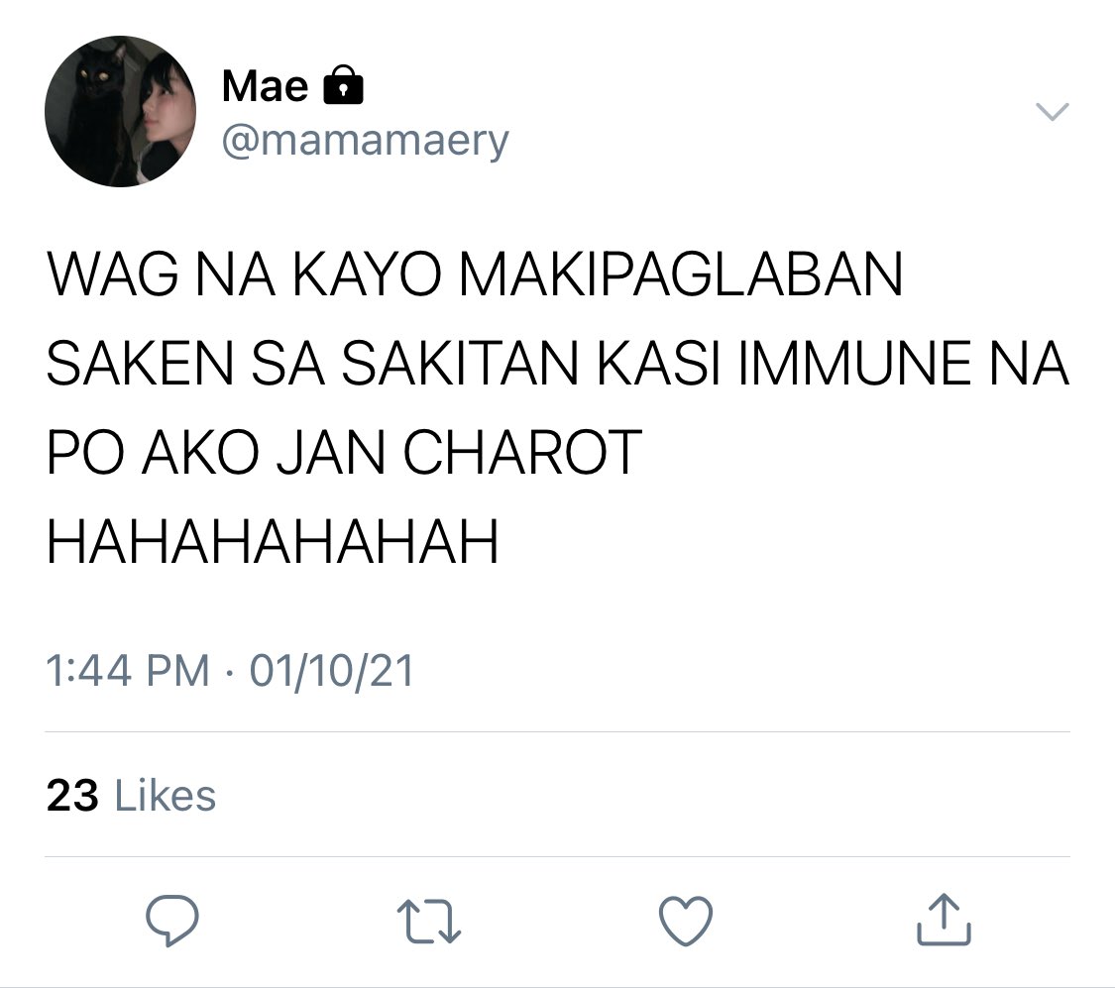Tap the retweet arrows icon
Viewport: 1115px width, 988px height.
pos(429,922)
